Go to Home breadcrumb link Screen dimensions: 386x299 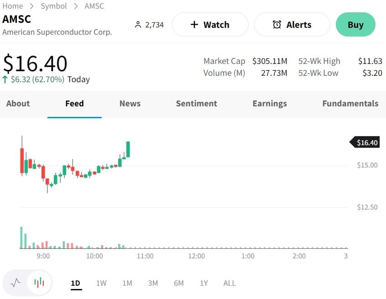pos(13,6)
